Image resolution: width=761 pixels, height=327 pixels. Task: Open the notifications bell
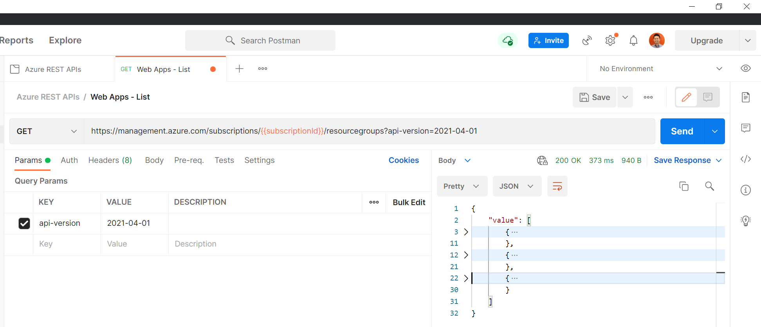633,40
